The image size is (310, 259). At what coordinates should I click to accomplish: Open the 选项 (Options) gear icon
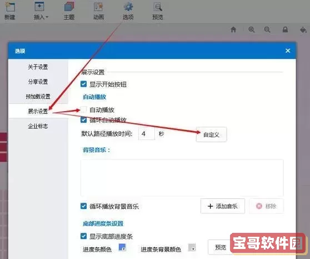128,7
